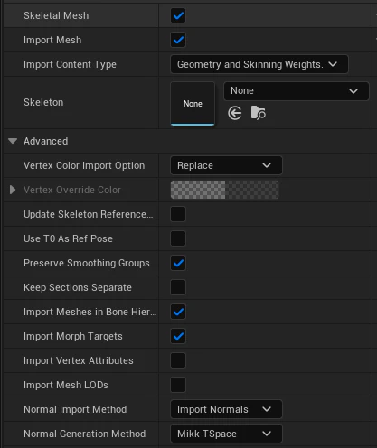Click the Vertex Override Color swatch
The height and width of the screenshot is (448, 377).
click(224, 190)
